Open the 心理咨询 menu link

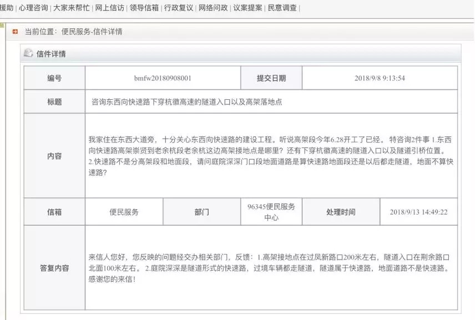point(33,8)
